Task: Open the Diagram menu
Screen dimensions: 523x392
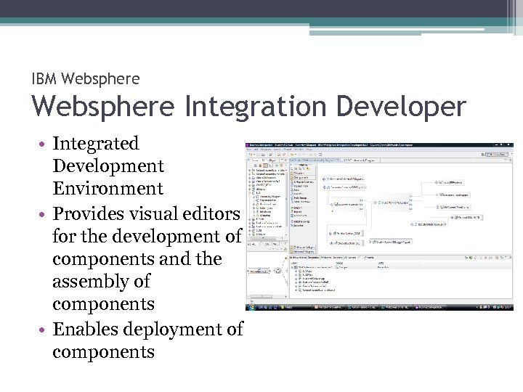Action: point(267,150)
